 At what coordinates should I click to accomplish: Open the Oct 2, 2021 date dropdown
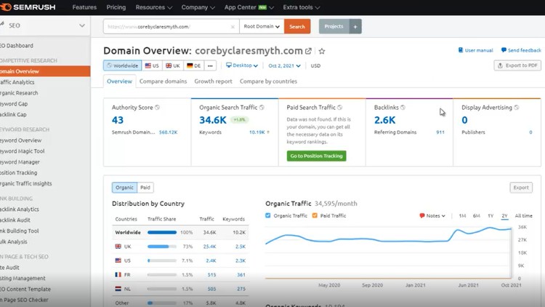(284, 65)
